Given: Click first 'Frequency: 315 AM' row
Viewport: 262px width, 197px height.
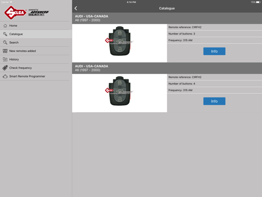Looking at the screenshot, I should tap(215, 40).
